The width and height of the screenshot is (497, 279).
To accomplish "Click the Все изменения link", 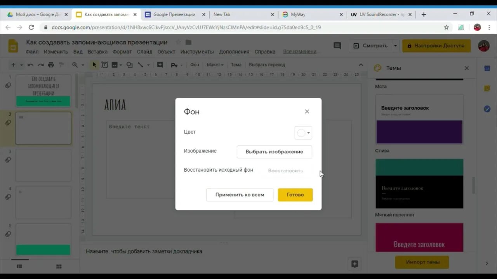I will click(x=301, y=52).
